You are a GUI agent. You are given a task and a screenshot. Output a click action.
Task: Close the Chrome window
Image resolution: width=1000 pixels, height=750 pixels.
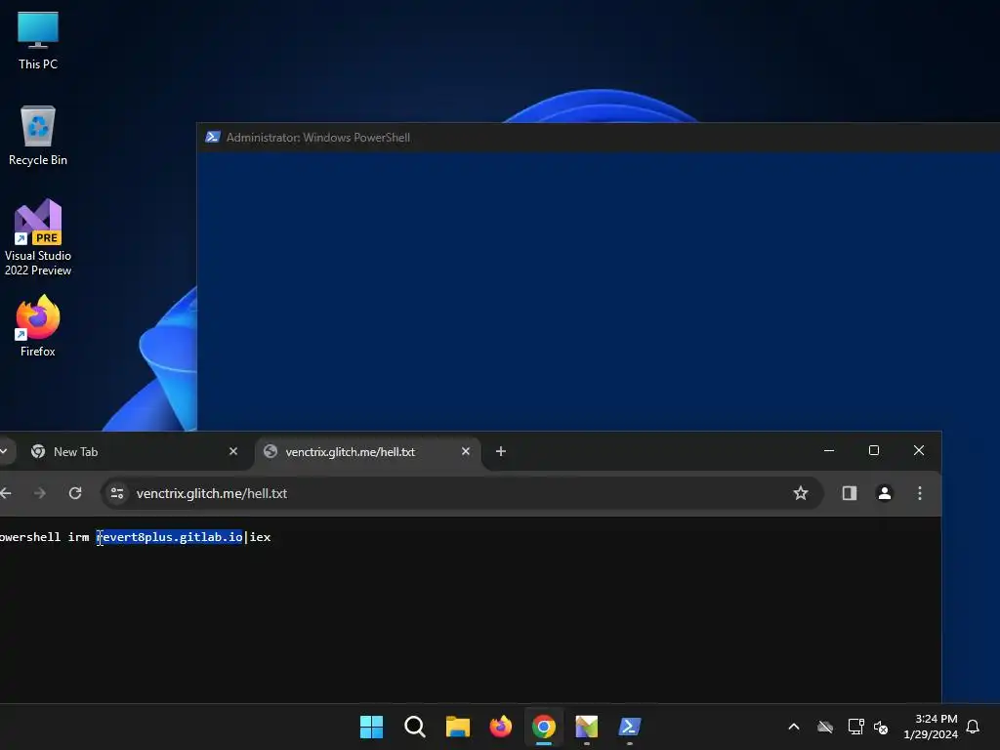918,450
